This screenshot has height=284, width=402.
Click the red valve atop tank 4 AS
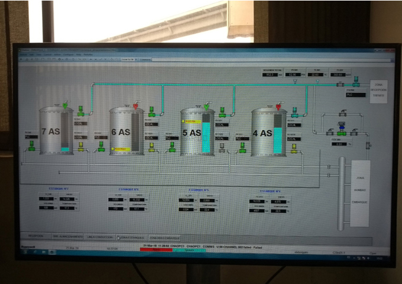coord(278,106)
